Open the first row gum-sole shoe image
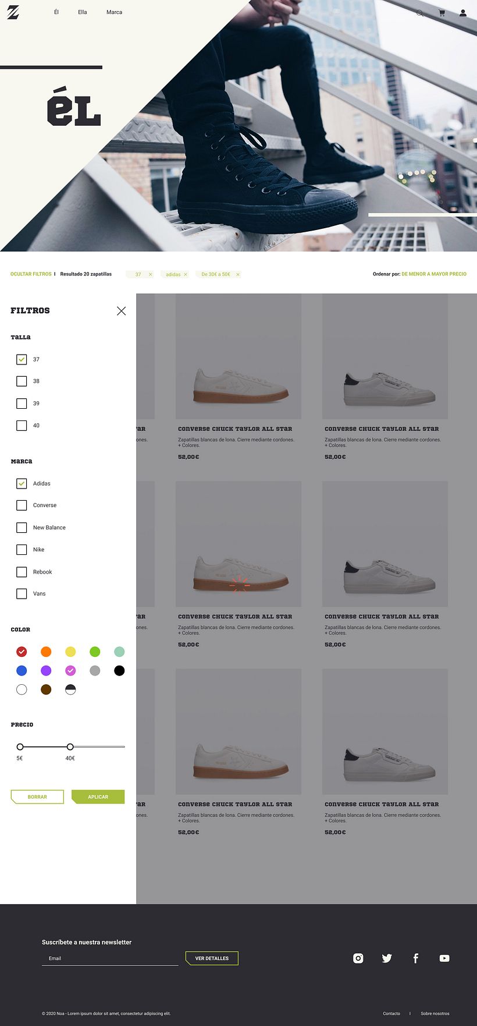Image resolution: width=477 pixels, height=1026 pixels. click(238, 356)
